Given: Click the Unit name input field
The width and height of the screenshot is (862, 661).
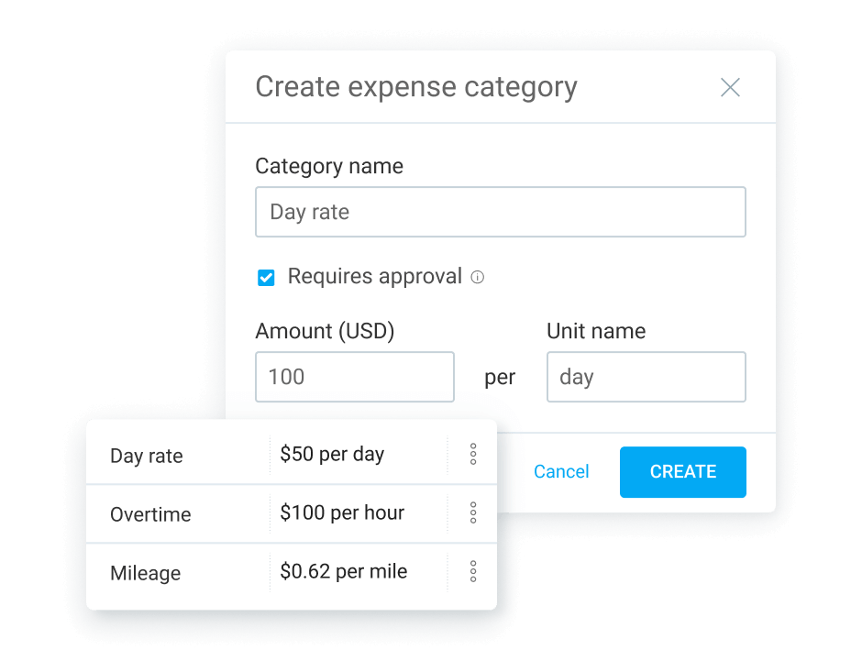Looking at the screenshot, I should coord(646,377).
